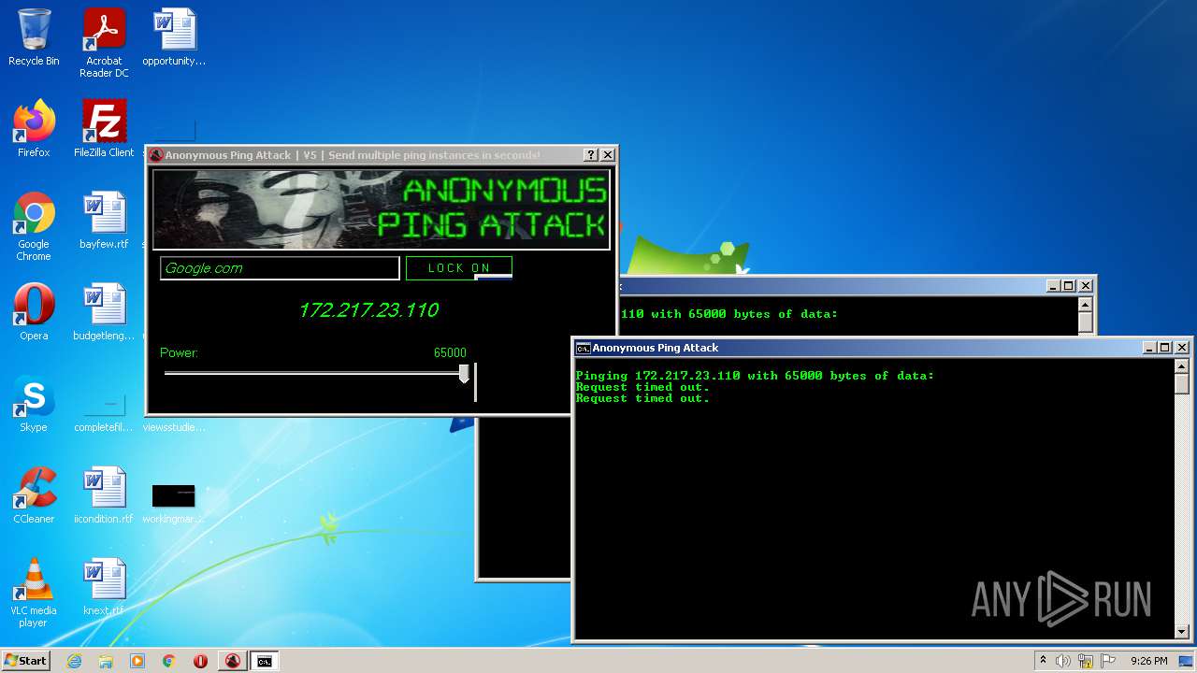1197x673 pixels.
Task: Launch Acrobat Reader DC from desktop
Action: (104, 42)
